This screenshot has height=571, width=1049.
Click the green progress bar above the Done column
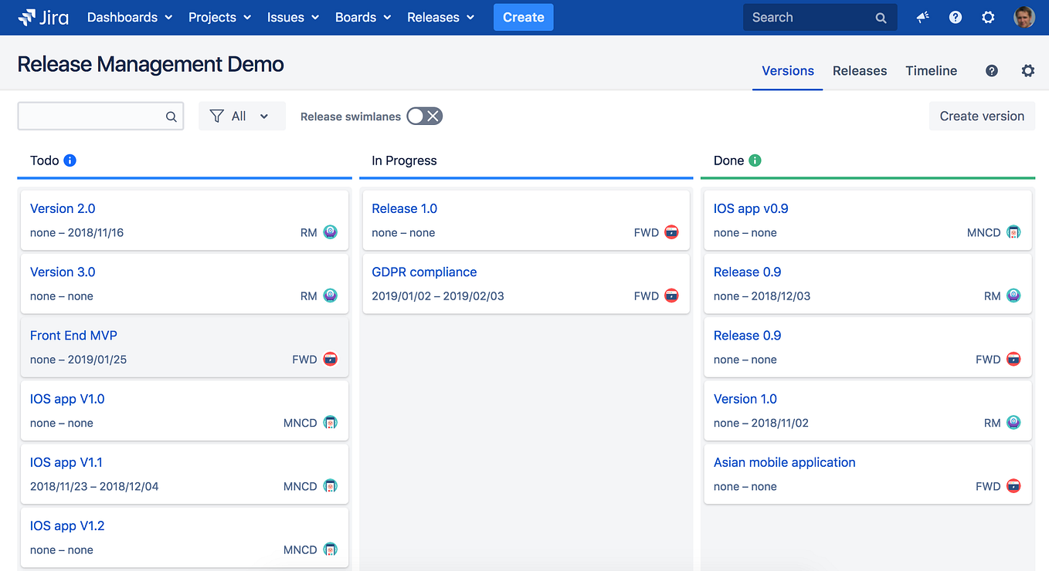[867, 178]
